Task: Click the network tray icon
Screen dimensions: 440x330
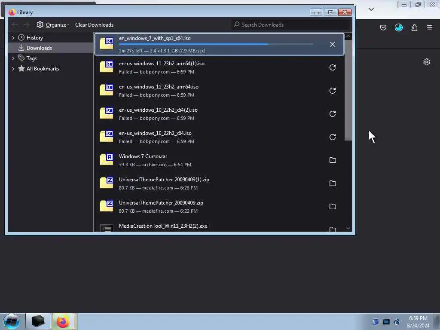Action: [x=386, y=322]
